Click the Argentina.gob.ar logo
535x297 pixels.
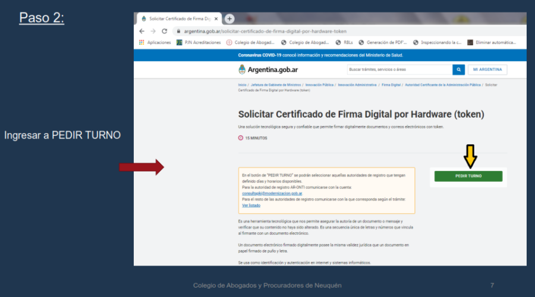click(268, 69)
